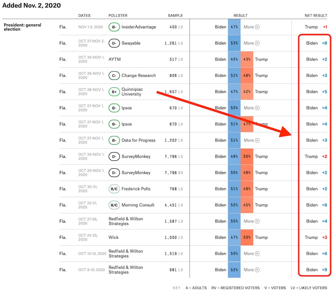The width and height of the screenshot is (332, 293).
Task: Click the D- badge in SurveyMonkey's 7,796 RV row
Action: pos(114,173)
